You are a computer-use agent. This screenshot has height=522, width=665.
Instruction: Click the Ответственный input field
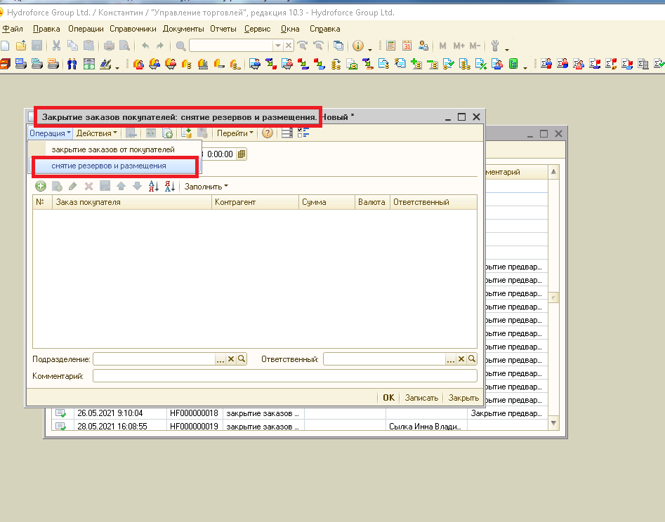point(384,359)
